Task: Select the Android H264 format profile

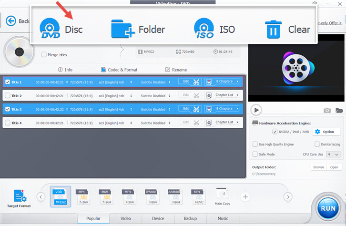Action: tap(176, 196)
